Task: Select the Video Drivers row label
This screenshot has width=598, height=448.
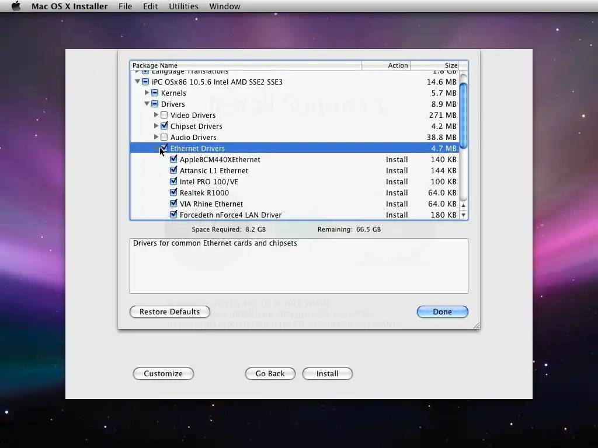Action: click(x=193, y=115)
